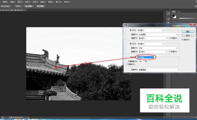
Task: Click the 取消 (Cancel) button in dialog
Action: (x=188, y=35)
